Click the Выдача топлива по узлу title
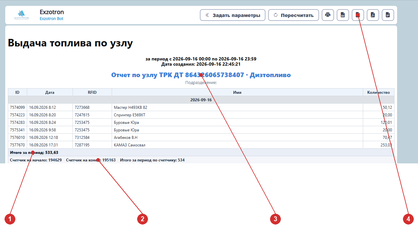The width and height of the screenshot is (418, 232). 70,43
